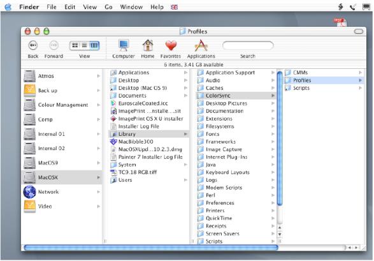Click the British flag input menu

pyautogui.click(x=175, y=7)
